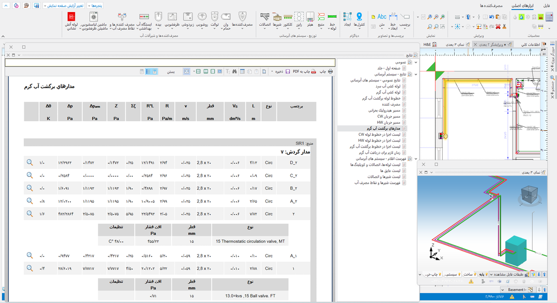557x303 pixels.
Task: Select the dimension line (خط ابعاد) tool
Action: click(393, 21)
